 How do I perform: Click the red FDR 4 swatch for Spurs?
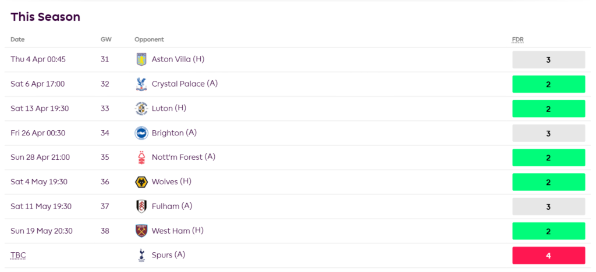[548, 255]
